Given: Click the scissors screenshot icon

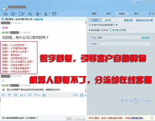Looking at the screenshot, I should [x=22, y=95].
